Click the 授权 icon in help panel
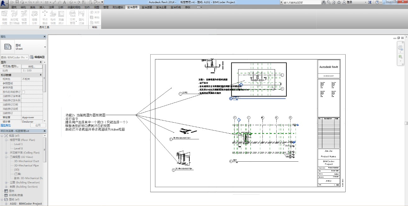The image size is (408, 206). pos(92,22)
